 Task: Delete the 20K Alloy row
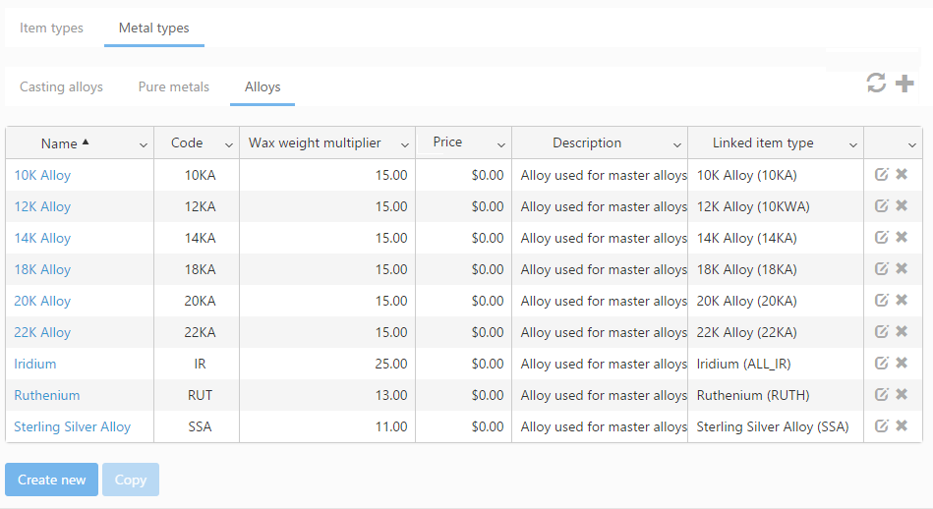902,301
